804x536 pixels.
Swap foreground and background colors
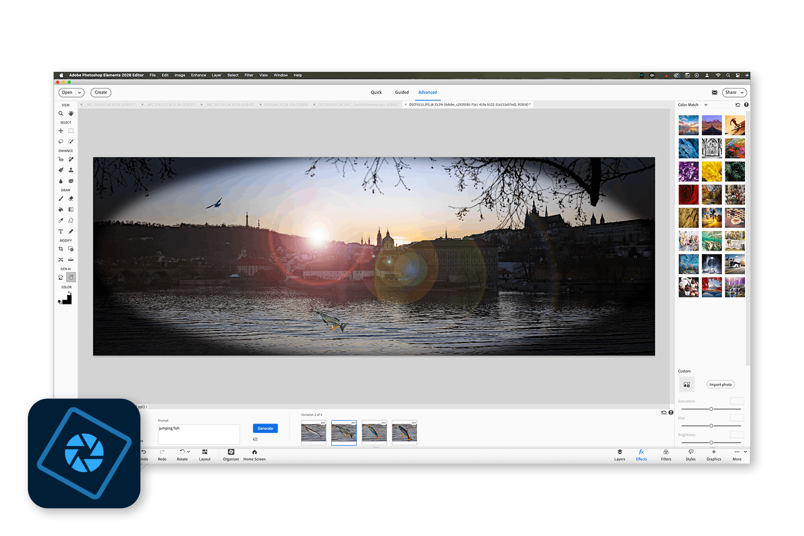click(70, 293)
